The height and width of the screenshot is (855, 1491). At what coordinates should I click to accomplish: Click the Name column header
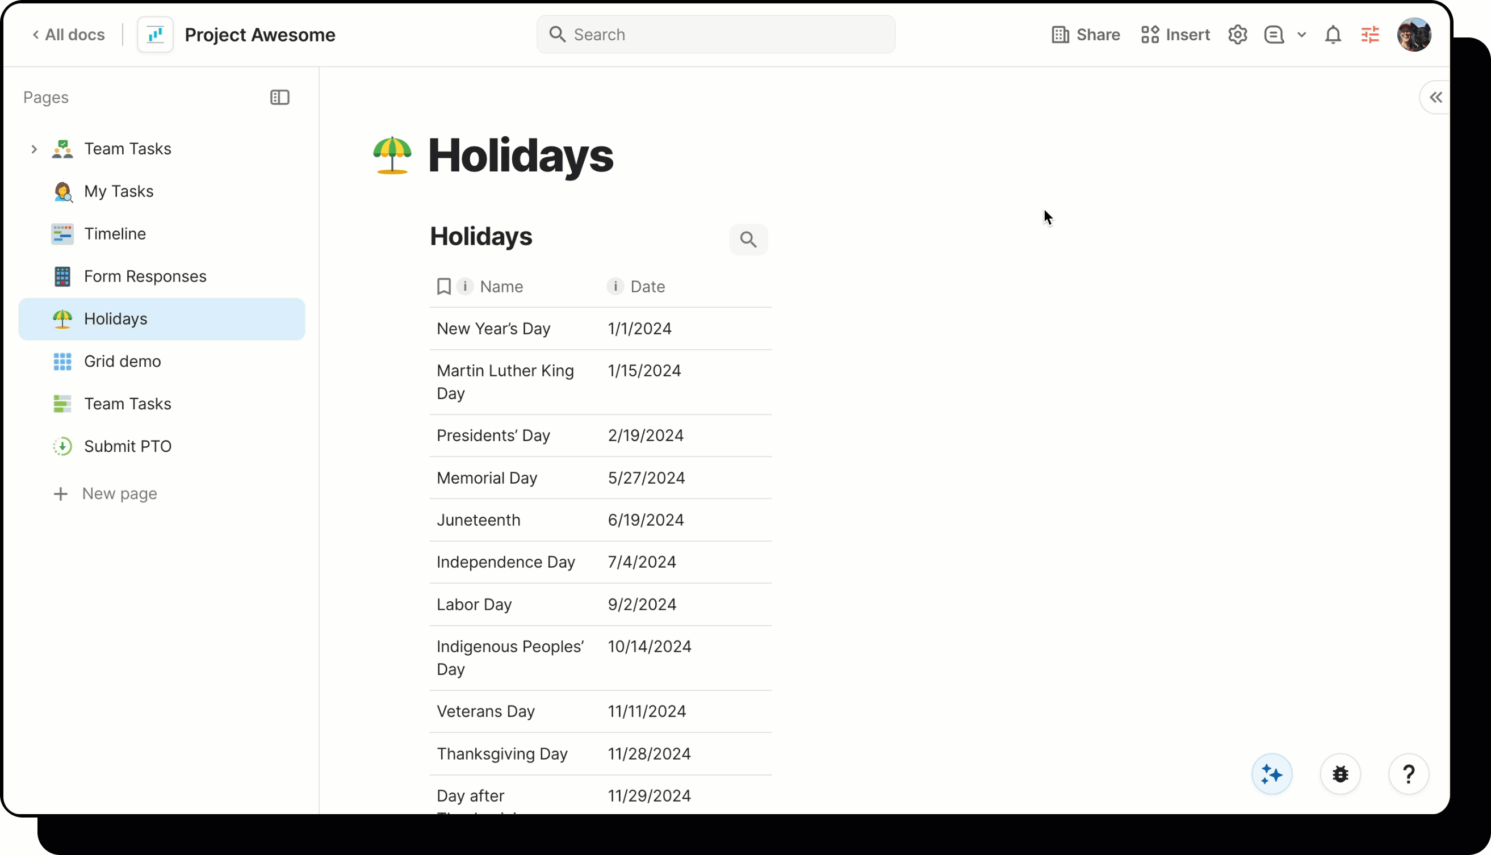[x=501, y=287]
